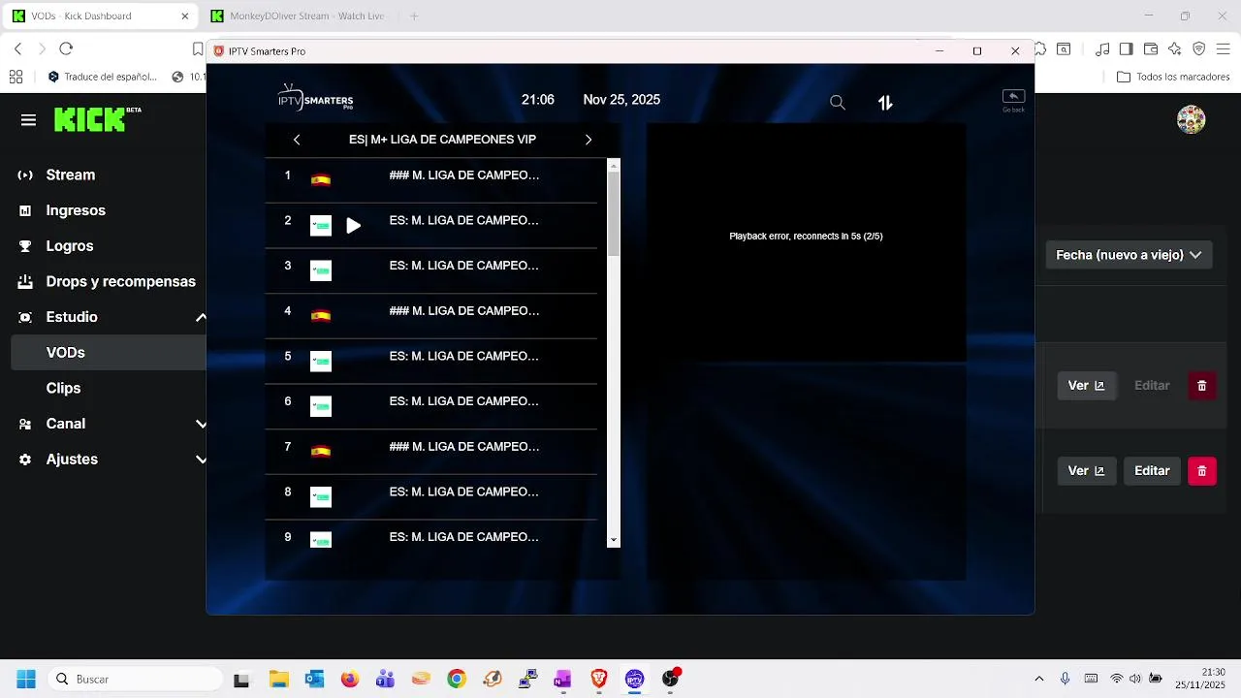The height and width of the screenshot is (698, 1241).
Task: Click the taskbar Buscar search box
Action: (134, 680)
